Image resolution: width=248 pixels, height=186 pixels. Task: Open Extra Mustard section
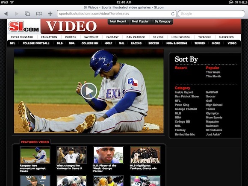(x=22, y=37)
